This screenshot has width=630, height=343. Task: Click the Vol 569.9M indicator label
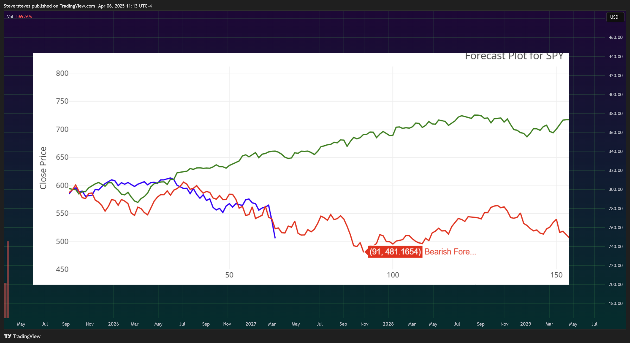tap(19, 17)
